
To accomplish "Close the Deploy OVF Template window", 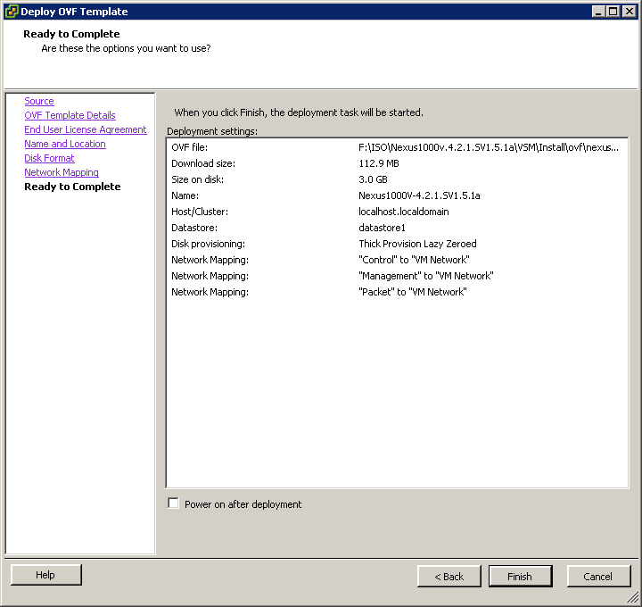I will click(629, 11).
